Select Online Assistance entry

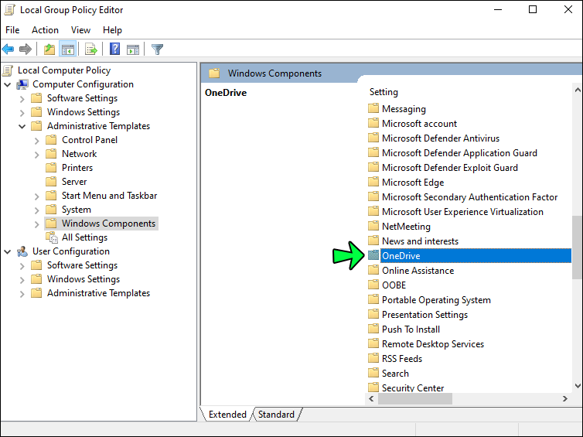(418, 271)
